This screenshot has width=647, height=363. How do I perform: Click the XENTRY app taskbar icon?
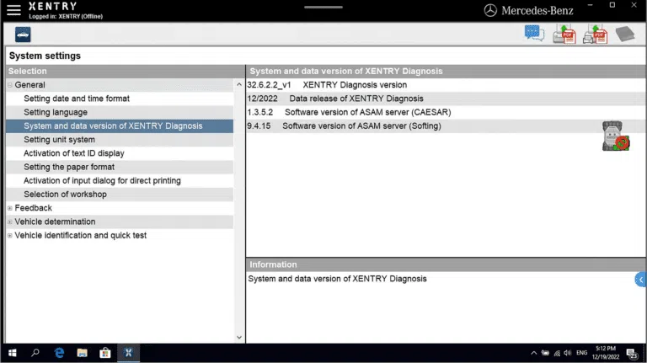click(128, 353)
